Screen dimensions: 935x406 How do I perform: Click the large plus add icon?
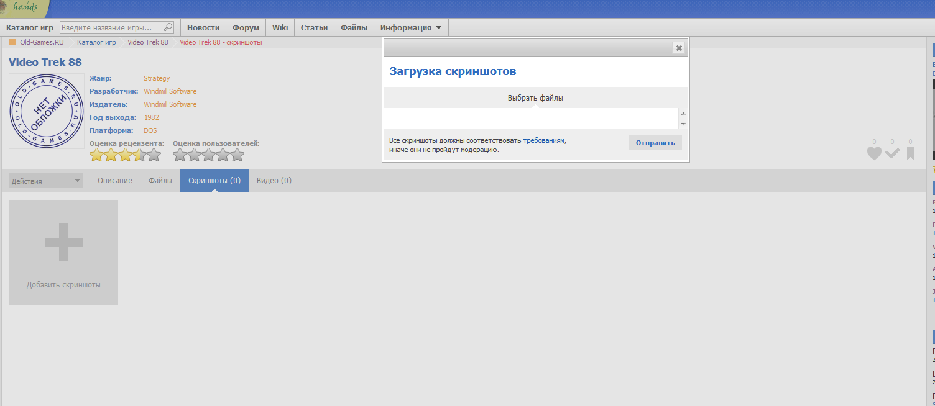pyautogui.click(x=63, y=242)
